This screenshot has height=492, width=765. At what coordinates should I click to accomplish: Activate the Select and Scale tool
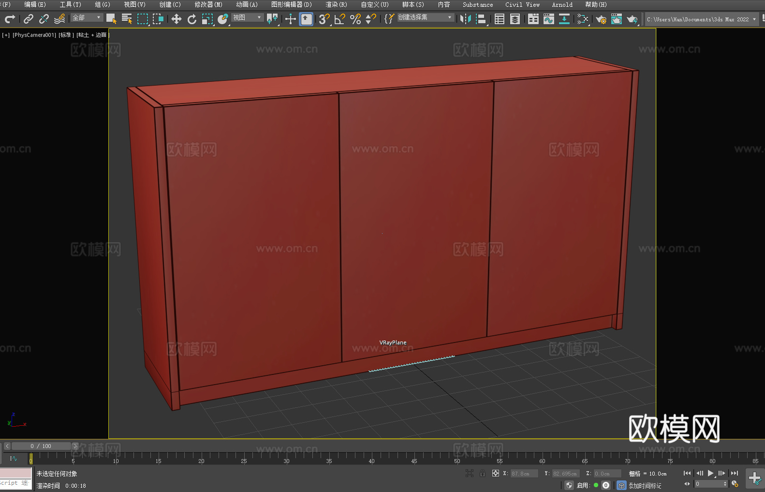(x=207, y=19)
